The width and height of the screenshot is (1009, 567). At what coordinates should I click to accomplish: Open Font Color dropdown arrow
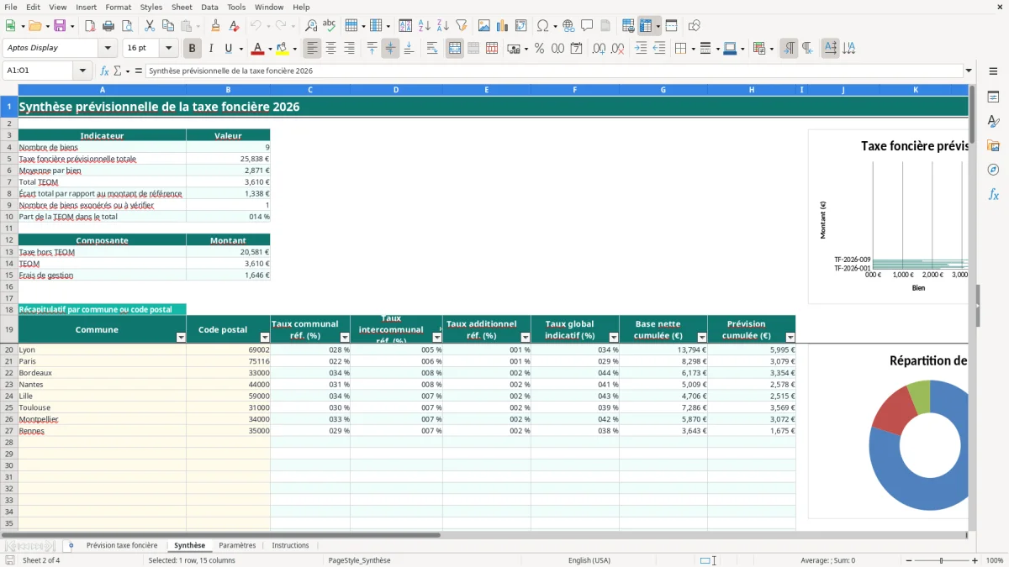pyautogui.click(x=269, y=49)
